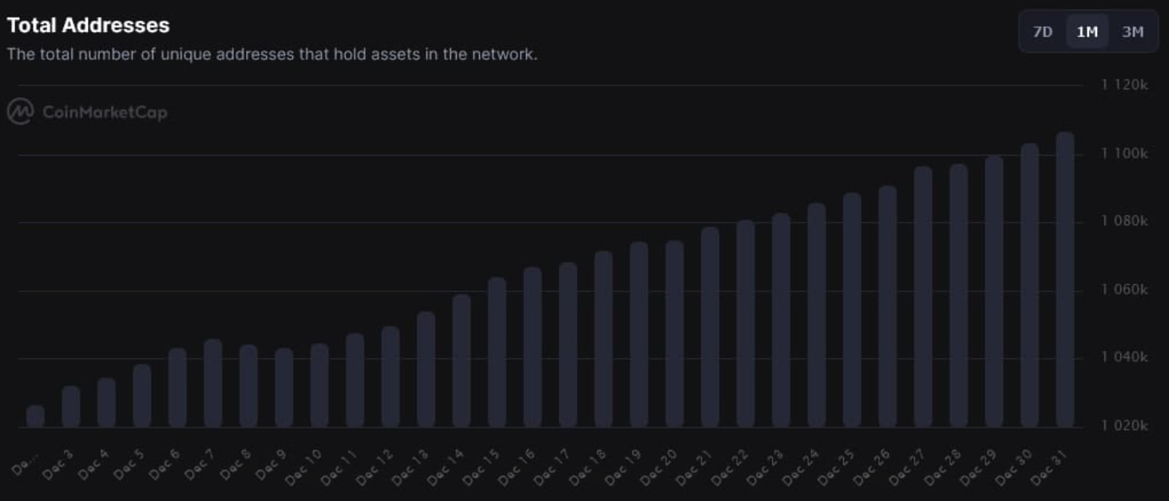The image size is (1169, 501).
Task: Click the CoinMarketCap logo watermark
Action: click(88, 112)
